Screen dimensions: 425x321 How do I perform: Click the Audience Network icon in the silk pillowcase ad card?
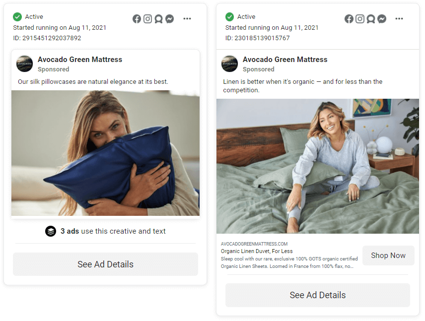[x=158, y=19]
